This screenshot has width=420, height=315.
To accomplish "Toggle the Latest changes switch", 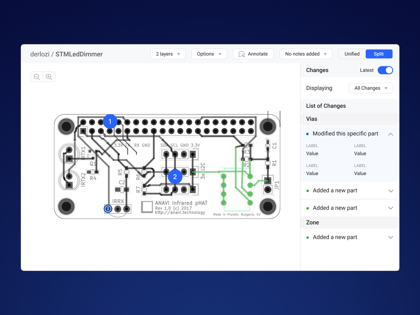I will [x=385, y=70].
